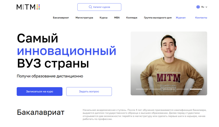Open the Контакты link
This screenshot has width=219, height=127.
coord(201,18)
